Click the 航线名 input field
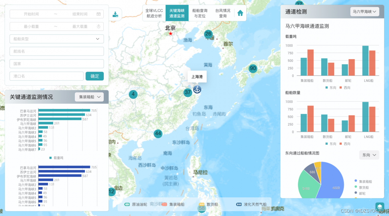This screenshot has width=389, height=216. [x=57, y=51]
